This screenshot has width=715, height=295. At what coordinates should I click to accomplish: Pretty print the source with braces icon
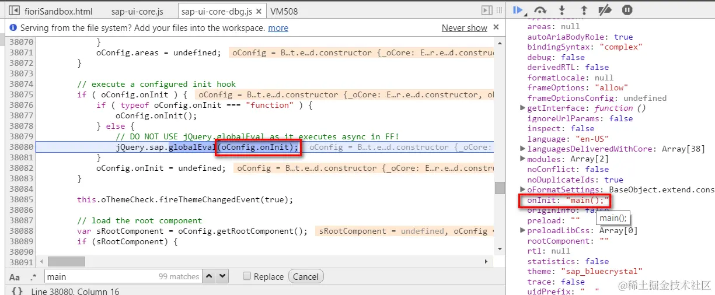pos(18,290)
